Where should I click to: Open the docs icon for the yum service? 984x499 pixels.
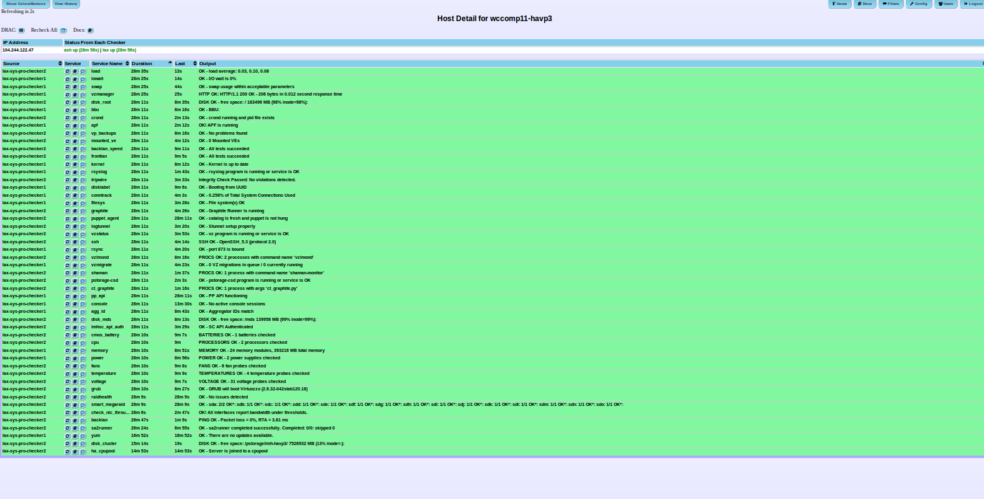coord(75,436)
